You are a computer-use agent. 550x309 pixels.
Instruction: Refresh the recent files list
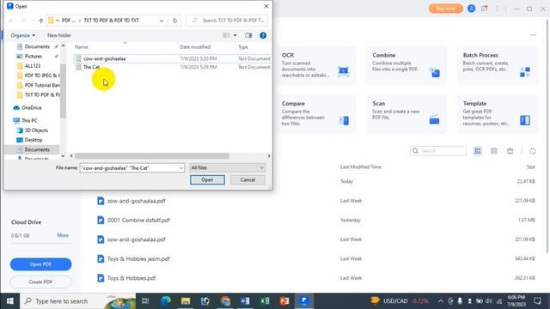(533, 151)
